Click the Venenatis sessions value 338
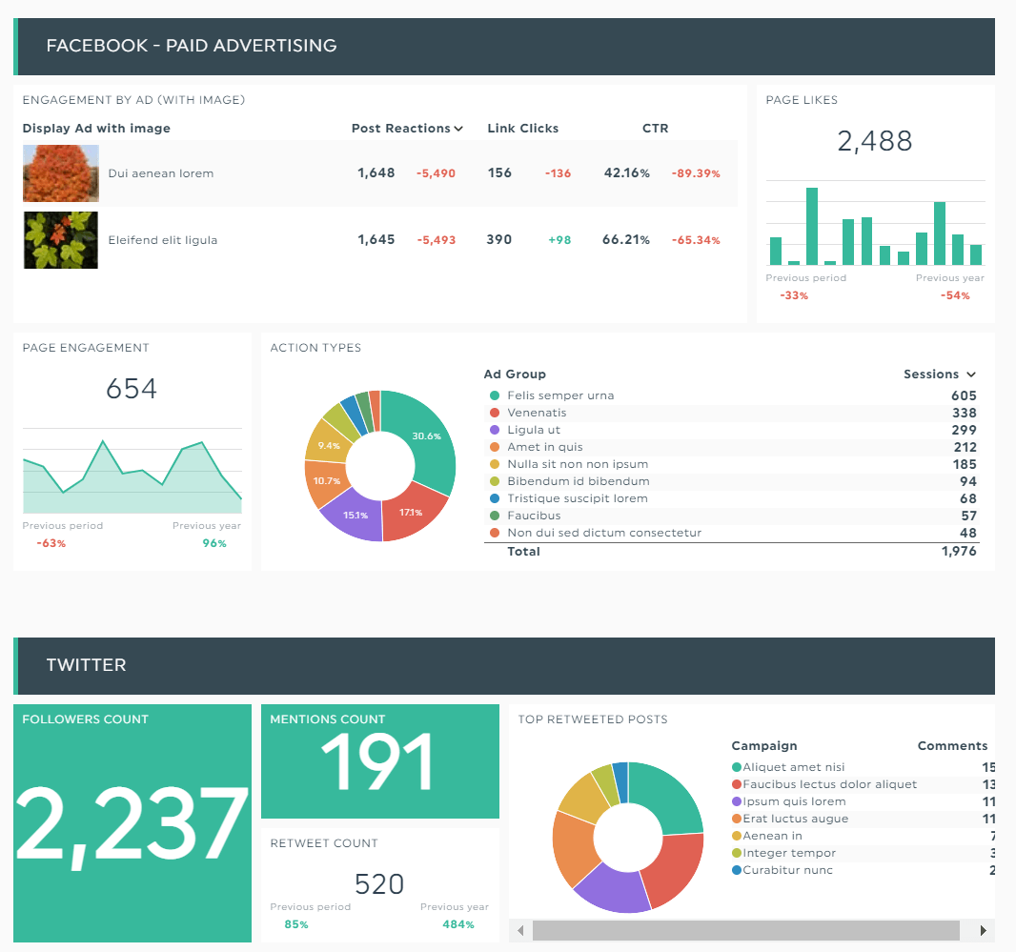The image size is (1016, 952). tap(964, 413)
